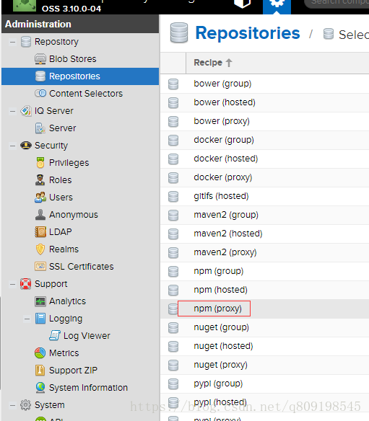Open Content Selectors in the sidebar

[86, 94]
